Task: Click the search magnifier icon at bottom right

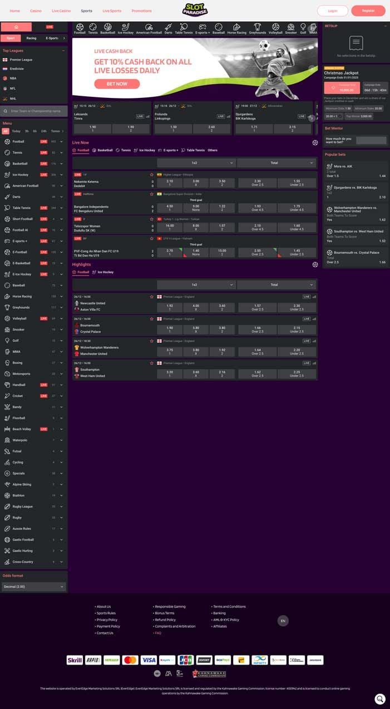Action: click(x=379, y=698)
